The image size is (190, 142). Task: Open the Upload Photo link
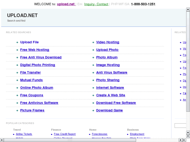click(107, 50)
